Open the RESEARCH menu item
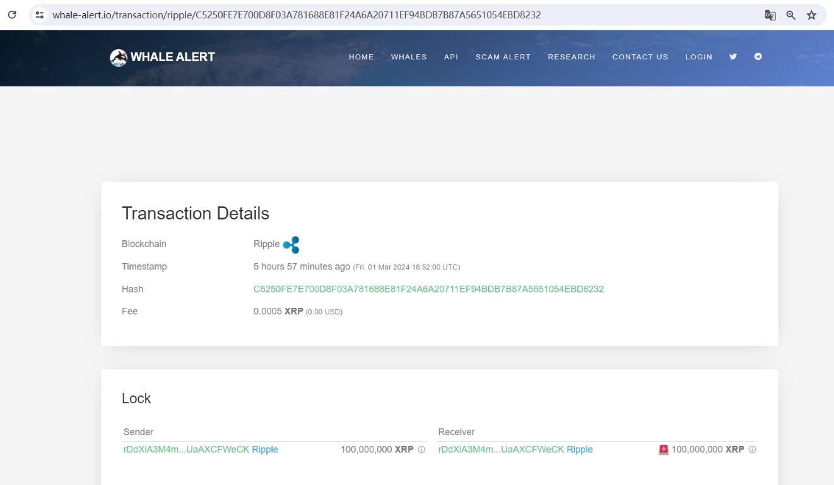Image resolution: width=834 pixels, height=485 pixels. pos(572,57)
